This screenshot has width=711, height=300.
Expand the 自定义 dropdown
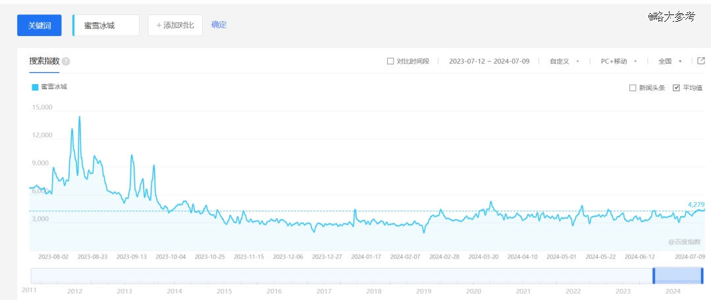click(x=565, y=61)
